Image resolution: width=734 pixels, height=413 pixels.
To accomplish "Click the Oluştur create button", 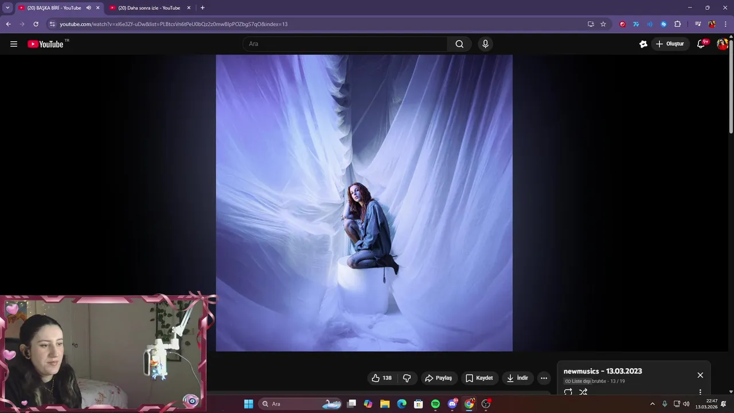I will coord(670,44).
